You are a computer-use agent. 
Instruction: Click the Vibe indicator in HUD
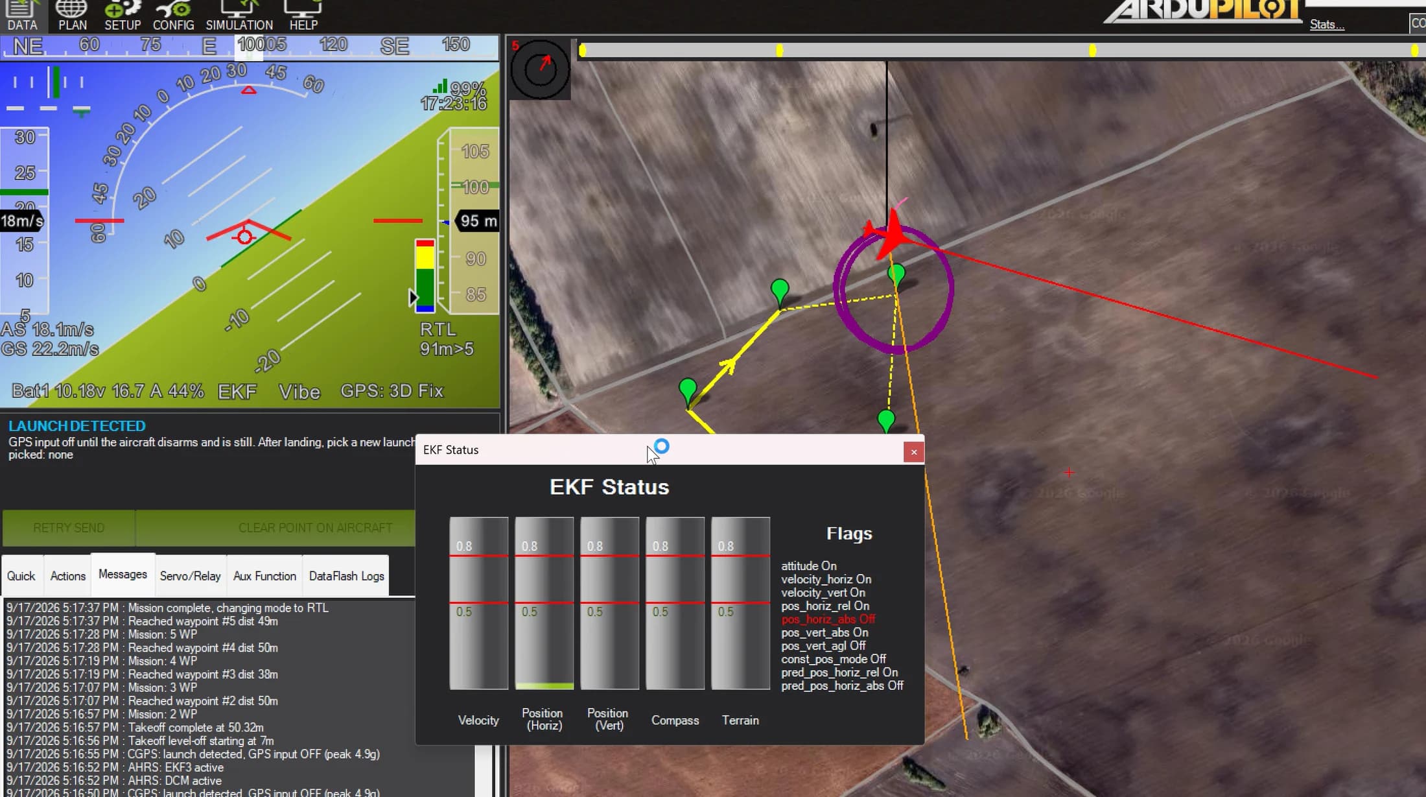tap(299, 392)
